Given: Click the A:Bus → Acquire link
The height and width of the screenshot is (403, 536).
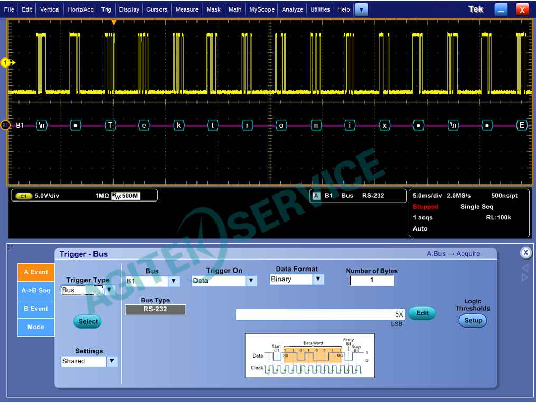Looking at the screenshot, I should click(453, 254).
